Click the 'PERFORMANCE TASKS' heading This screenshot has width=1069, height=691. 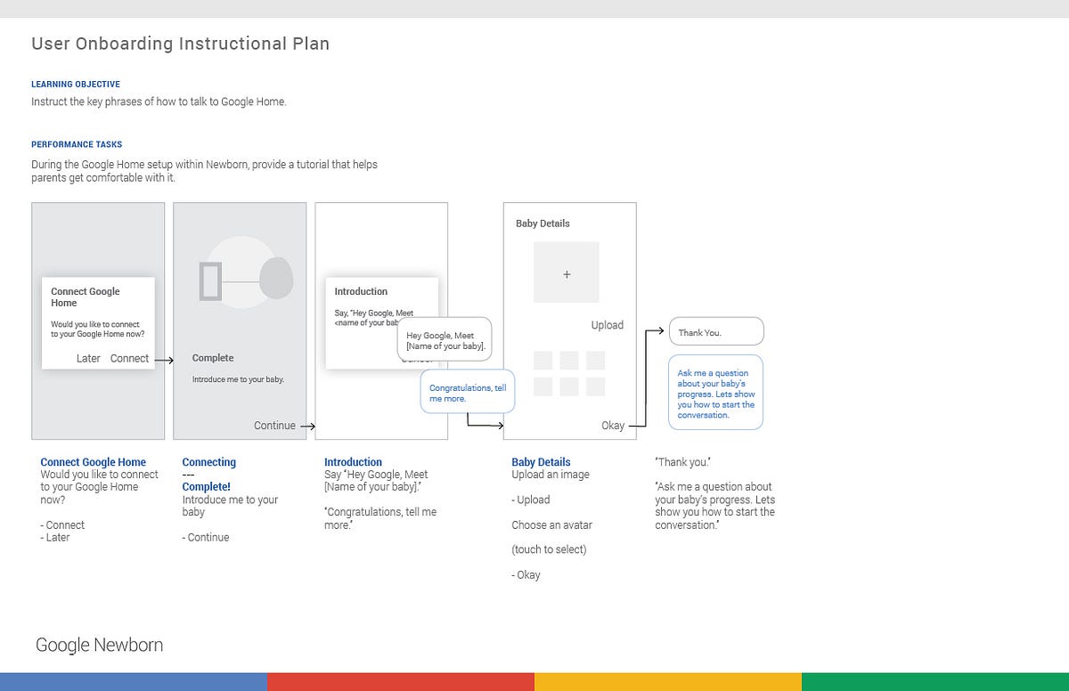pyautogui.click(x=77, y=144)
